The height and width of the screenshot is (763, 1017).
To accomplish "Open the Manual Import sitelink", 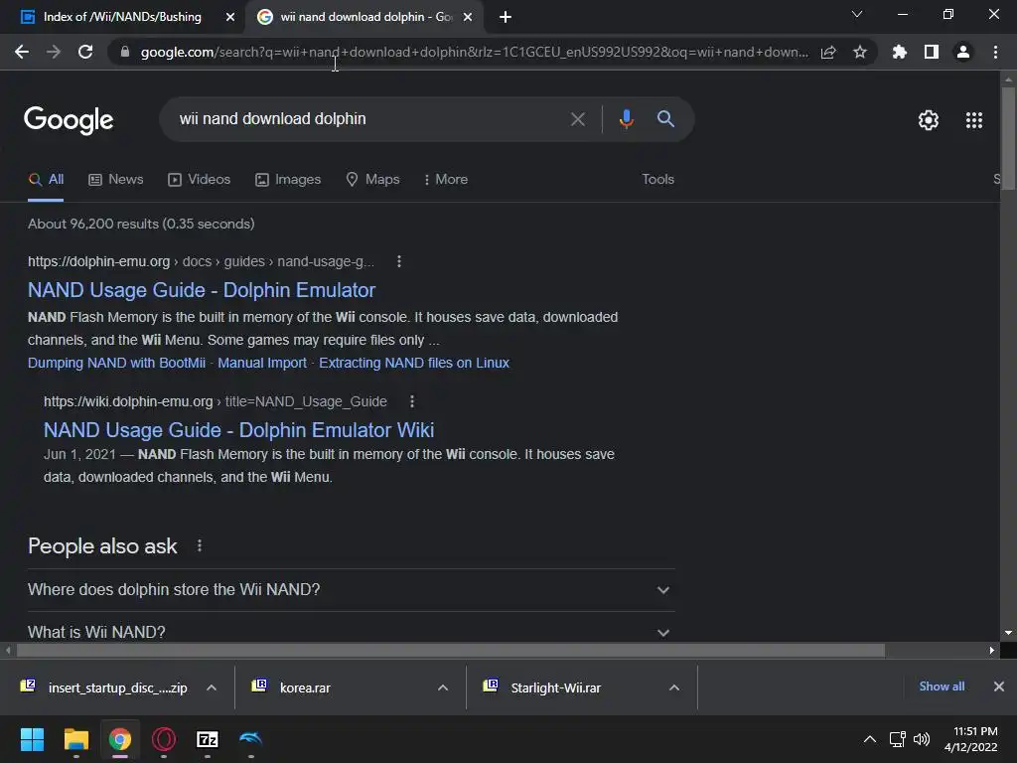I will click(x=262, y=364).
